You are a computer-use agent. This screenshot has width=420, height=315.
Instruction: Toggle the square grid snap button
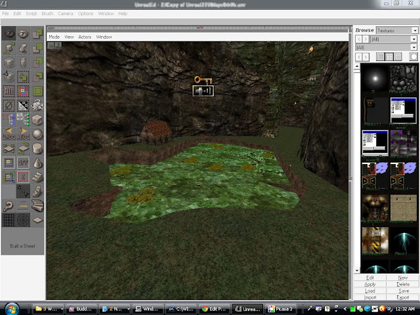click(9, 220)
